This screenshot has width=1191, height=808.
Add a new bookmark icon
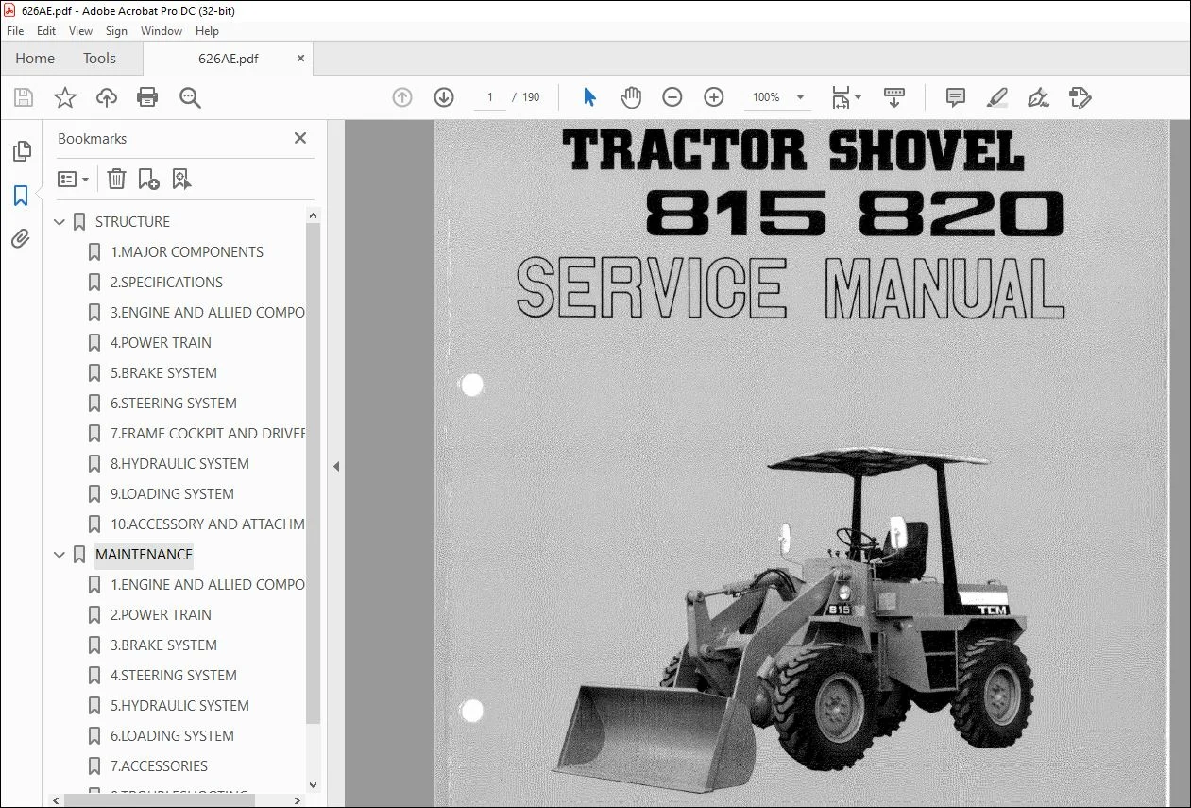coord(148,179)
